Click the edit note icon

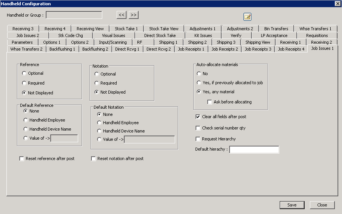[247, 17]
